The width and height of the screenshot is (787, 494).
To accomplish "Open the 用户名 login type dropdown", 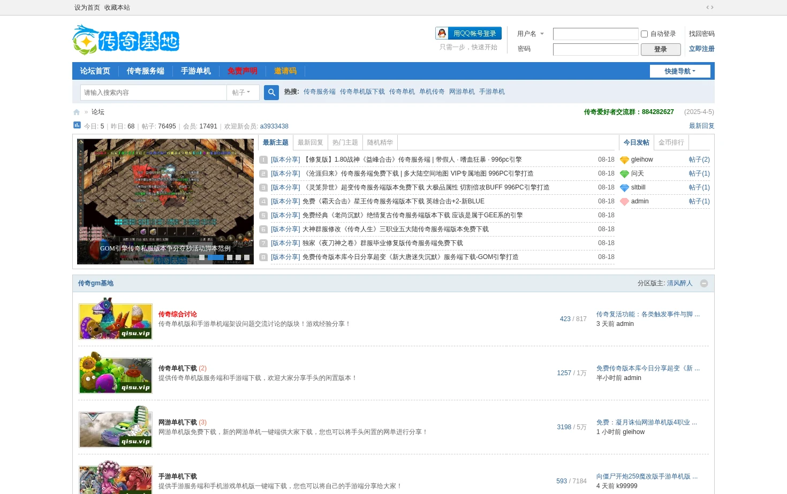I will 530,34.
